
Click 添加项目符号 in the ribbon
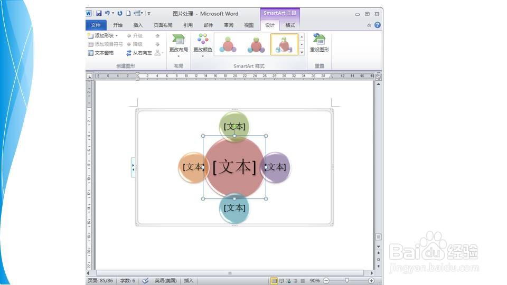coord(106,44)
